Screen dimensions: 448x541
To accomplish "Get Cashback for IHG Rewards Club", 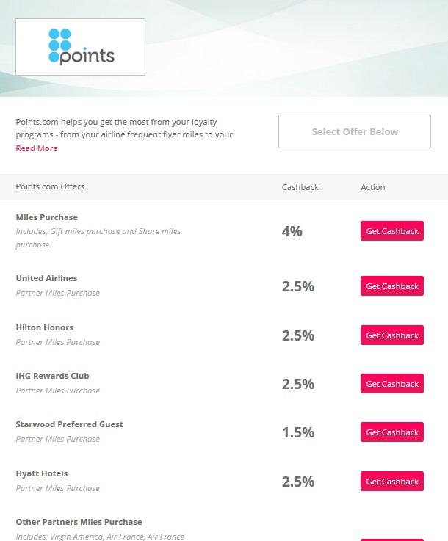I will click(392, 384).
